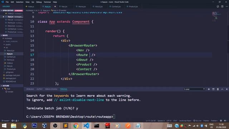Open index.js in the file tree

coord(10,63)
